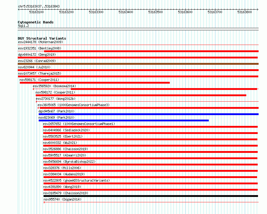Open variant nsv6000332 (Wu2021) label
The height and width of the screenshot is (214, 267).
[60, 143]
